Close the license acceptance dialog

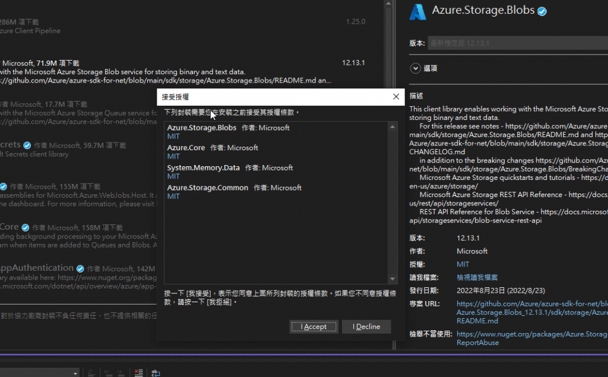396,97
